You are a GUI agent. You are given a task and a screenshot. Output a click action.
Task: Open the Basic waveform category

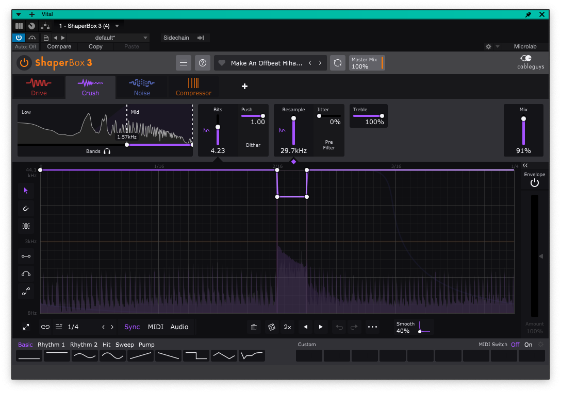(x=25, y=345)
